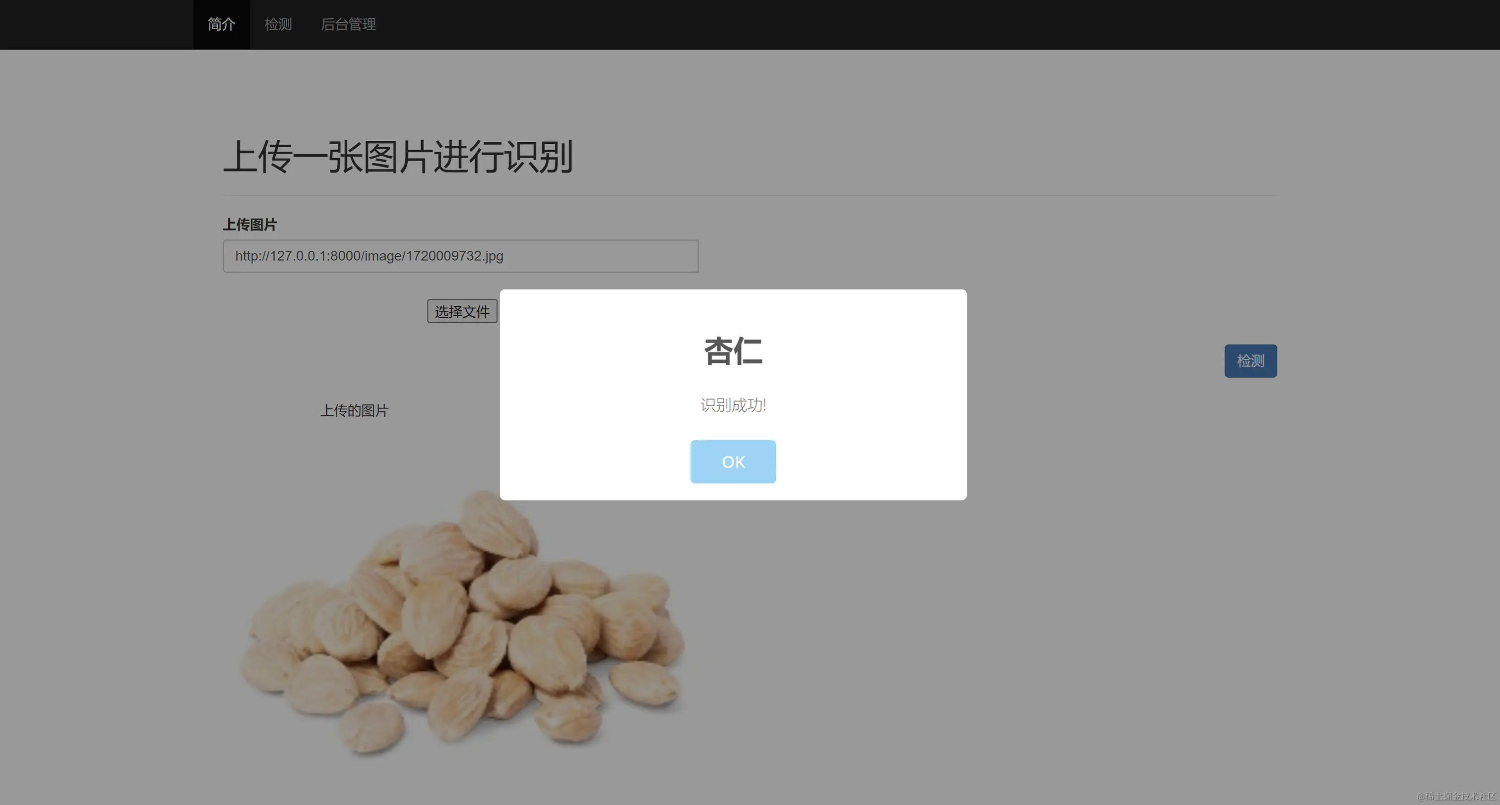Open the 后台管理 navigation tab
Image resolution: width=1500 pixels, height=805 pixels.
pyautogui.click(x=348, y=24)
